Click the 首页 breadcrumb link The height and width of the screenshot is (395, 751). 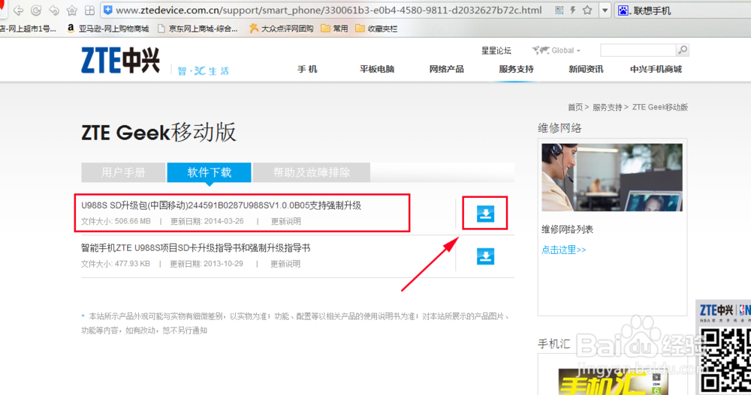[x=575, y=107]
